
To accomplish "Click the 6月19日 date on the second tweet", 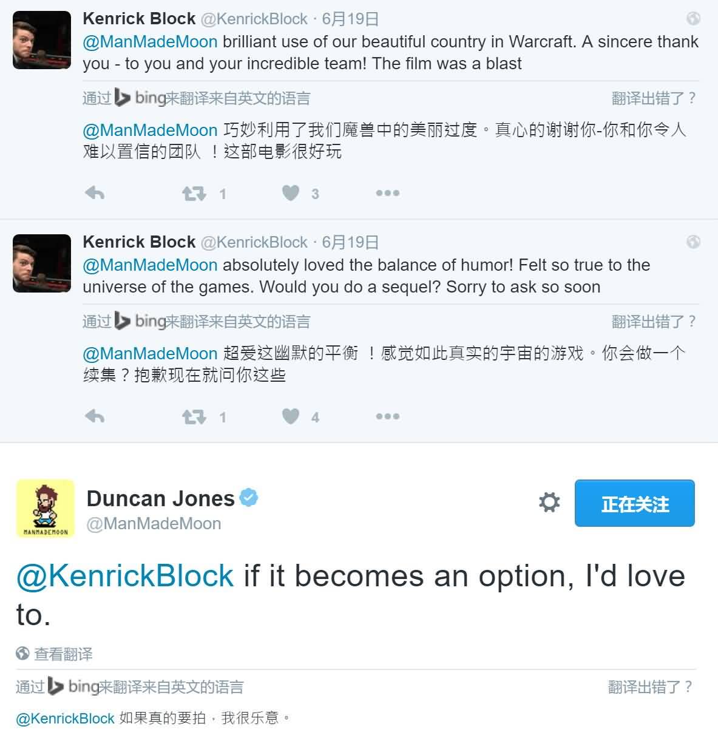I will [x=350, y=242].
